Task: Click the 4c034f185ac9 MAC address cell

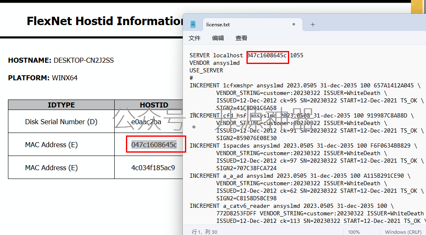Action: [149, 168]
